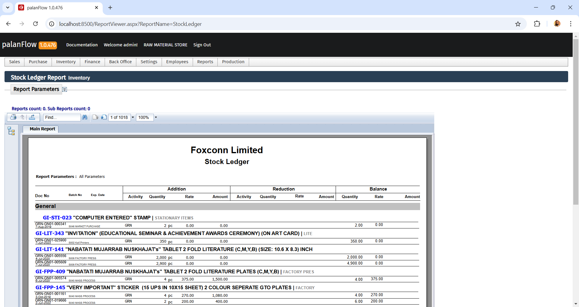
Task: Bookmark this page with the star icon
Action: [x=518, y=24]
